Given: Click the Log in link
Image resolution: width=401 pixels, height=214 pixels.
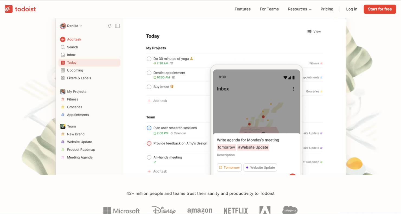Looking at the screenshot, I should coord(351,9).
